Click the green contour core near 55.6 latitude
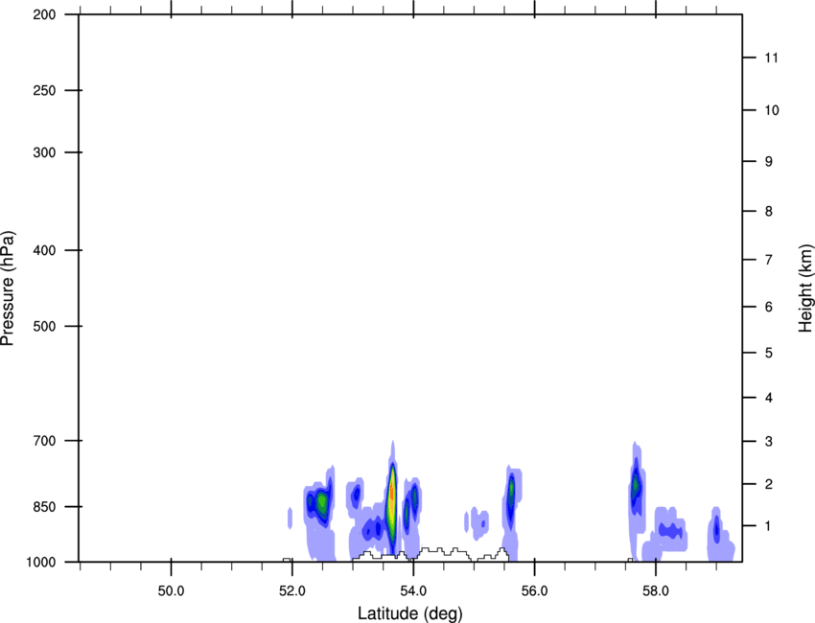815x623 pixels. [511, 489]
